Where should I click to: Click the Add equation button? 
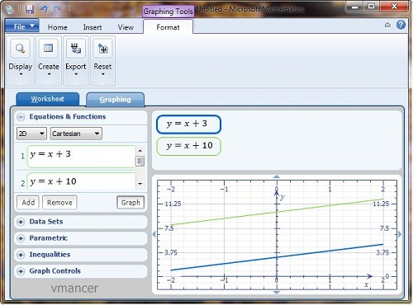coord(28,203)
